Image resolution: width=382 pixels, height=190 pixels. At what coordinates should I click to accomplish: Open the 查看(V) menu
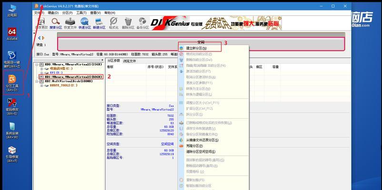95,13
